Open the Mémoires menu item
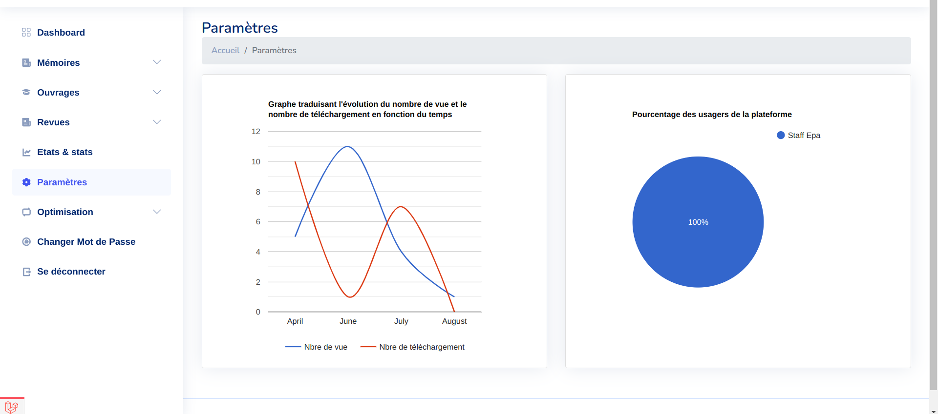 point(91,62)
